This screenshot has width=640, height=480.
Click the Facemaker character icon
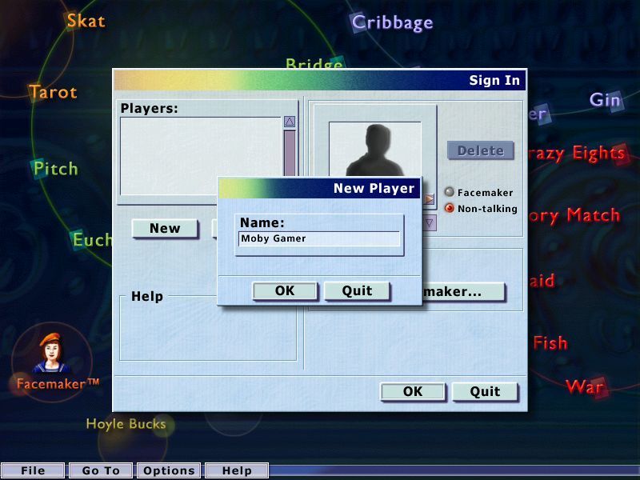pyautogui.click(x=53, y=352)
